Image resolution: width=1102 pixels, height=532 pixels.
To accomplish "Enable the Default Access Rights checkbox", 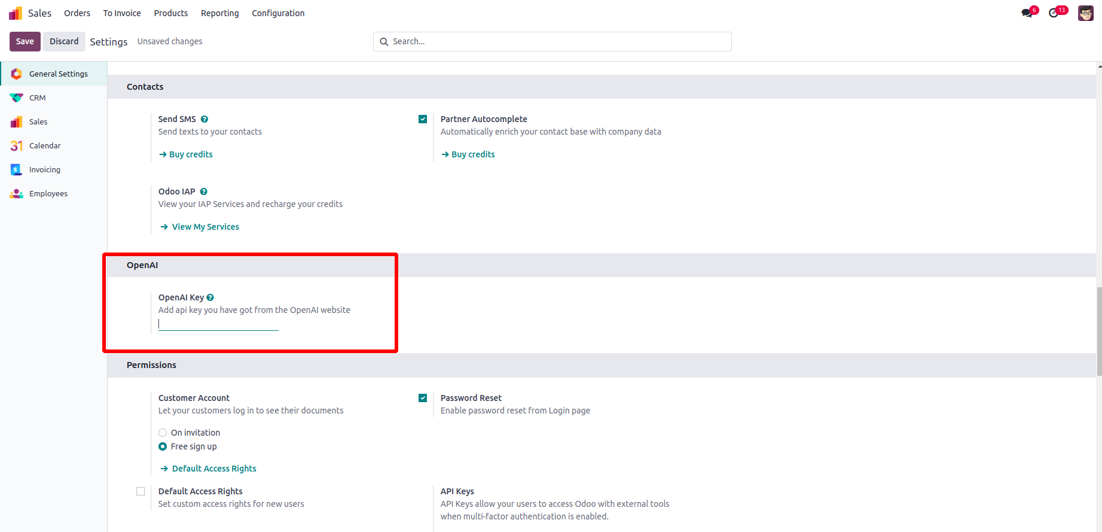I will point(141,491).
